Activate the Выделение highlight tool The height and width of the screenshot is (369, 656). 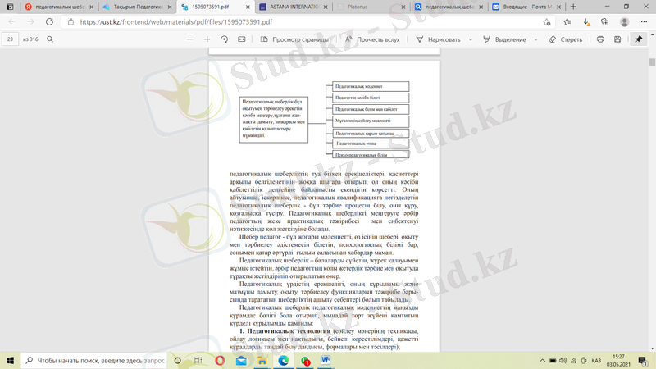pos(504,39)
